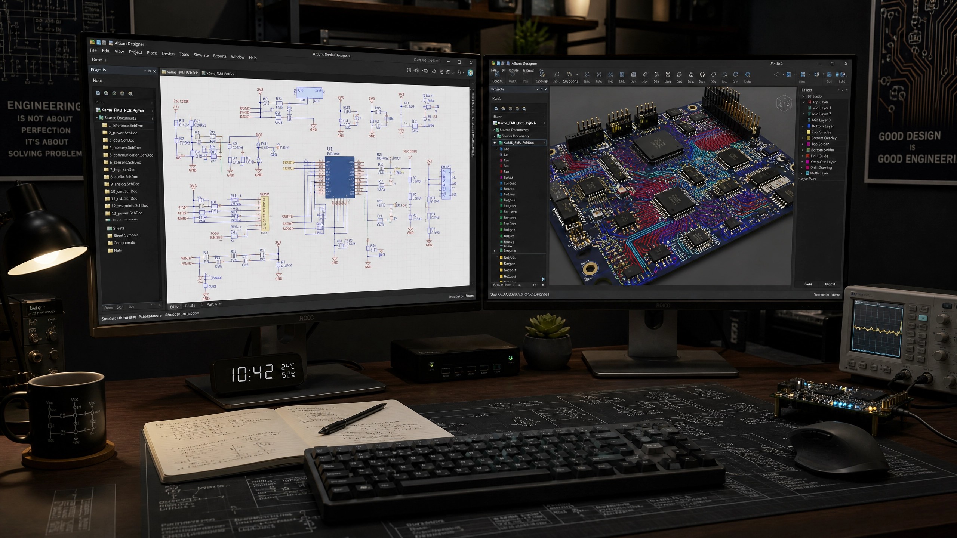Pin the schematic window Projects panel
This screenshot has width=957, height=538.
pyautogui.click(x=150, y=71)
